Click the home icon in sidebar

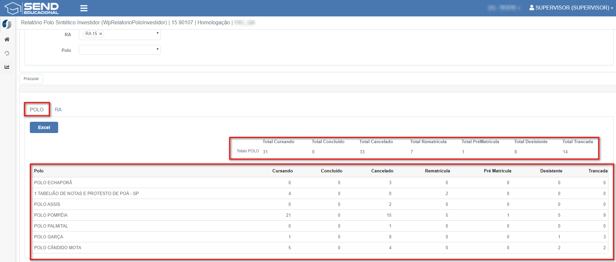pyautogui.click(x=7, y=39)
